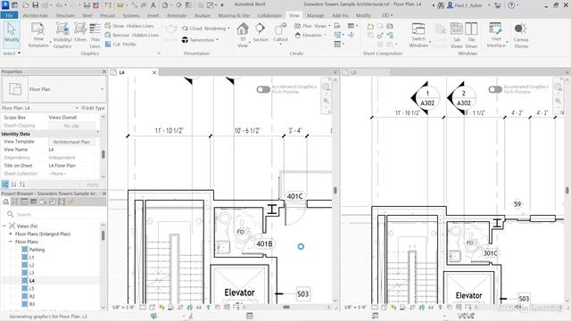571x321 pixels.
Task: Toggle Accelerated Graphics in L3 view
Action: click(495, 89)
